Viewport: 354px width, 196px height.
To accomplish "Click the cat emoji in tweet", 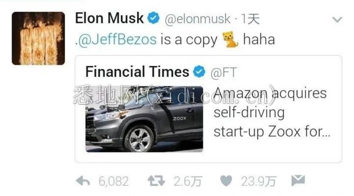I will [230, 40].
